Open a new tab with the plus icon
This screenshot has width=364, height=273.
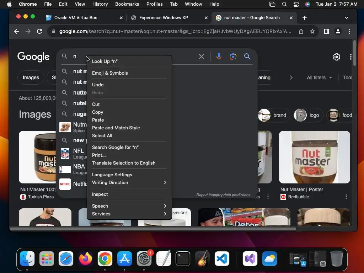(x=305, y=18)
